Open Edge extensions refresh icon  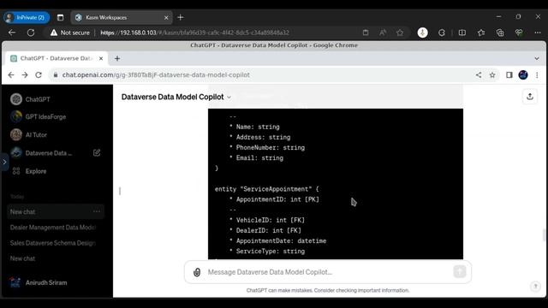pos(442,33)
